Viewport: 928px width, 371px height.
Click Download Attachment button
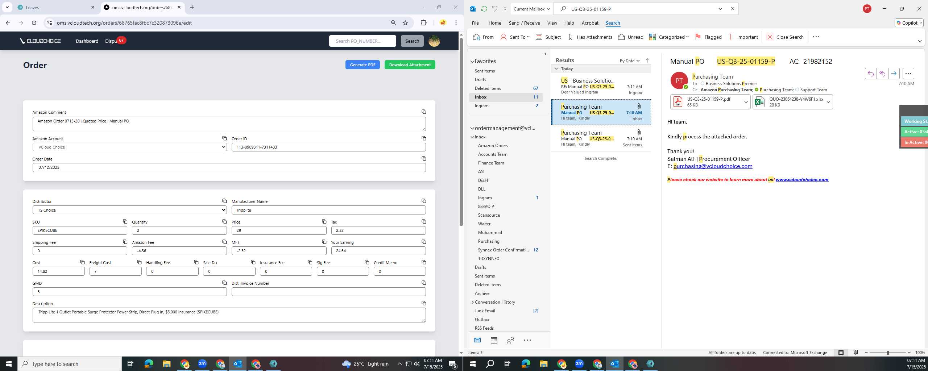(x=410, y=65)
